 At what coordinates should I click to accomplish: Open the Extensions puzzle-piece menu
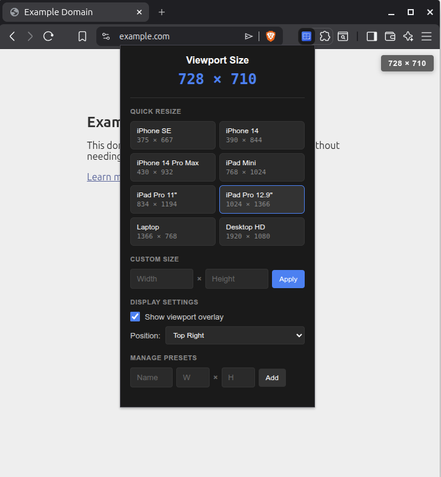(x=325, y=36)
